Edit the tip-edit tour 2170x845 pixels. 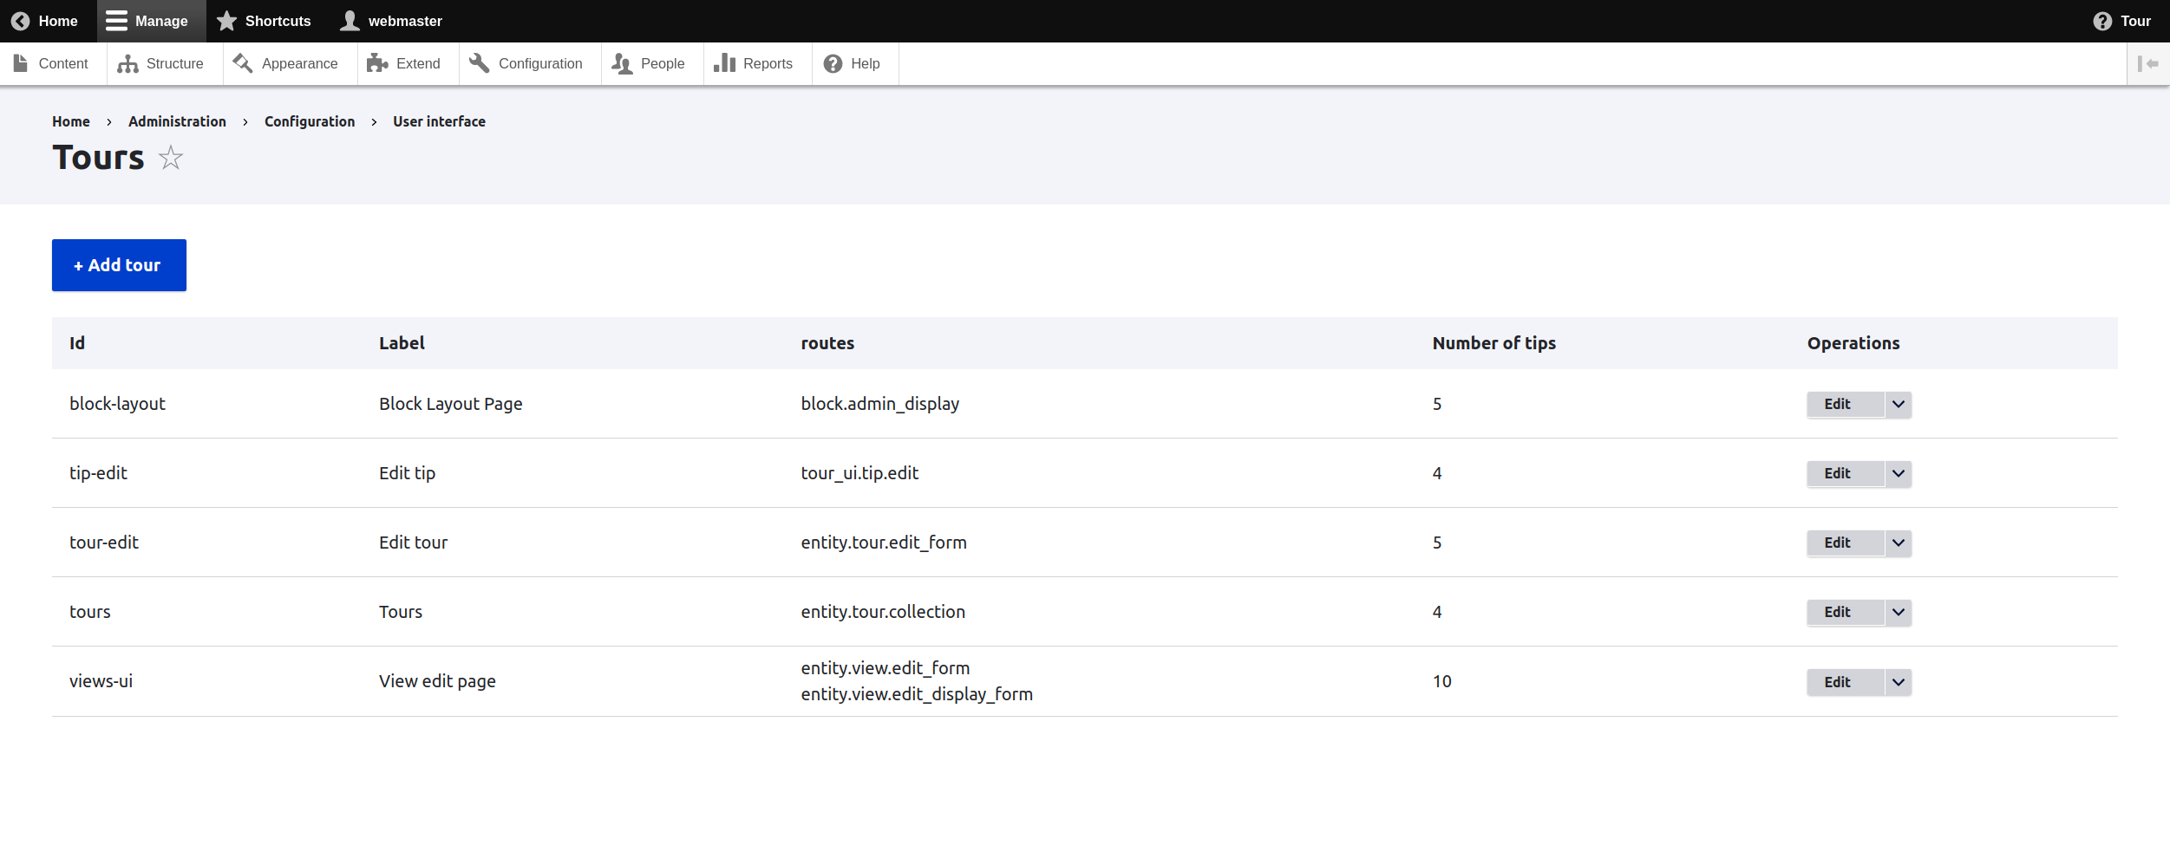(x=1837, y=474)
